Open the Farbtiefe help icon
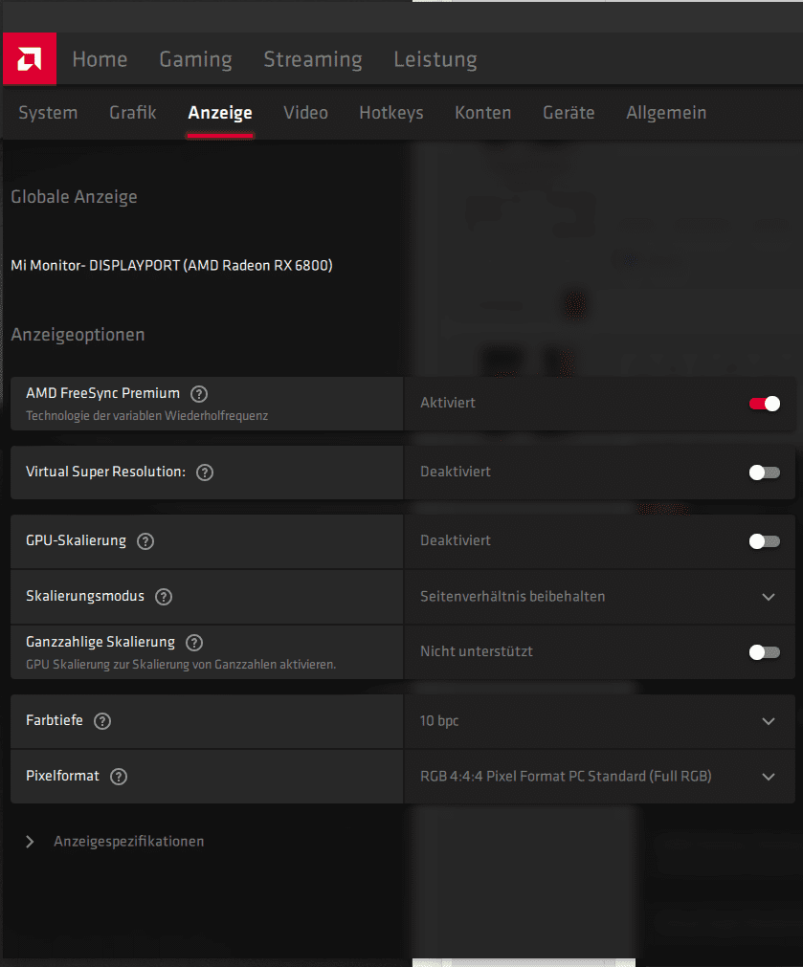Image resolution: width=803 pixels, height=967 pixels. tap(102, 721)
